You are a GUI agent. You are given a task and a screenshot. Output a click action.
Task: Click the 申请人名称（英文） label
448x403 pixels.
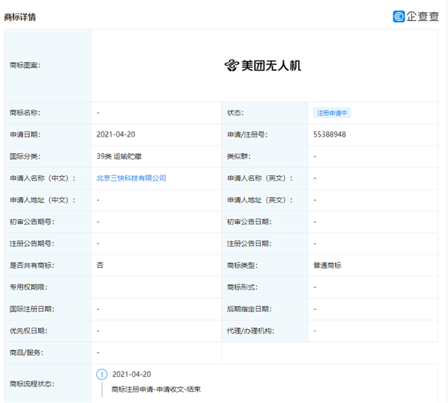(x=260, y=178)
